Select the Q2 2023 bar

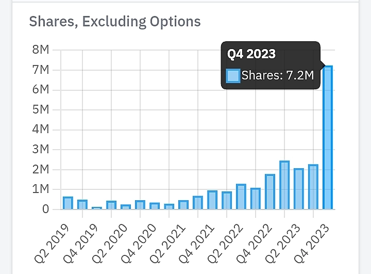point(299,189)
